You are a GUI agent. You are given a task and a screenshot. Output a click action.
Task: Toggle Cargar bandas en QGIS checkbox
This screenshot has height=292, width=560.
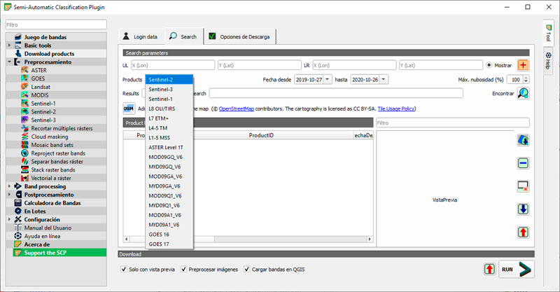247,269
